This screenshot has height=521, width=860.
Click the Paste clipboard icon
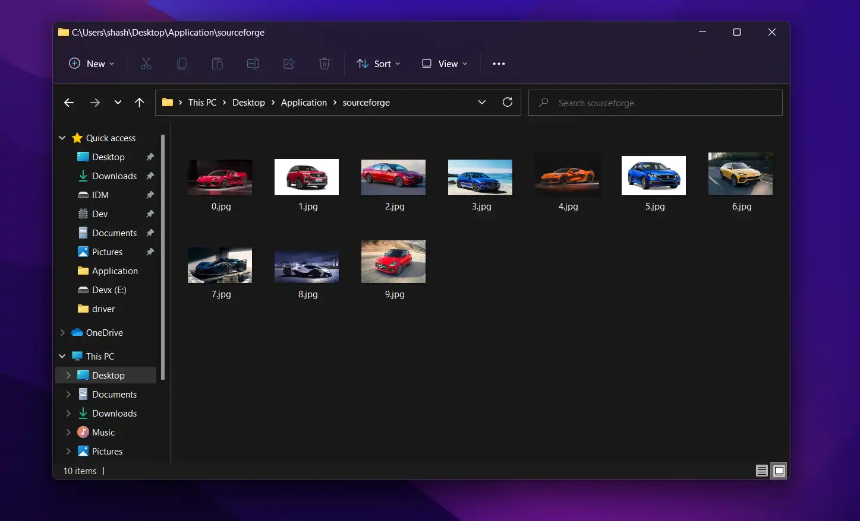tap(218, 63)
